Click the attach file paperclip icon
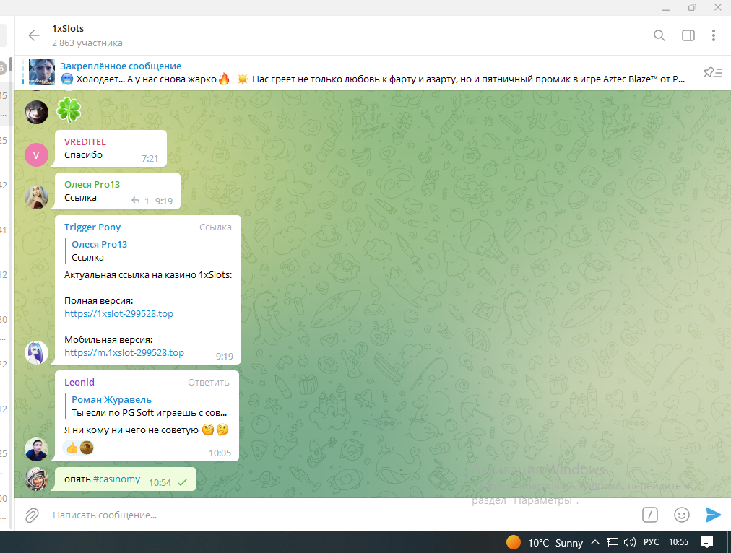This screenshot has width=731, height=553. coord(32,515)
